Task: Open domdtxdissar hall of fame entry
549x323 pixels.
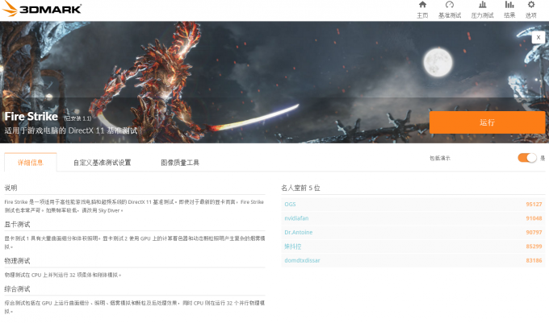Action: 302,260
